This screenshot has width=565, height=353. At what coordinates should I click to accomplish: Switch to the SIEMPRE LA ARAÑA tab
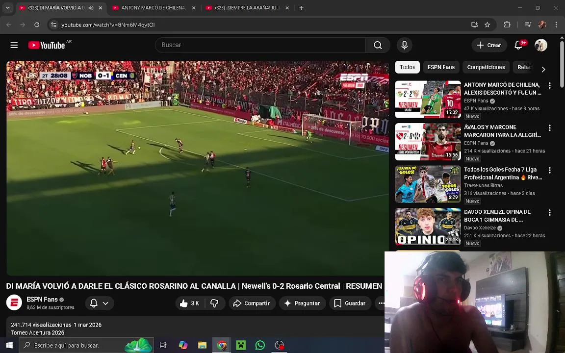[247, 7]
